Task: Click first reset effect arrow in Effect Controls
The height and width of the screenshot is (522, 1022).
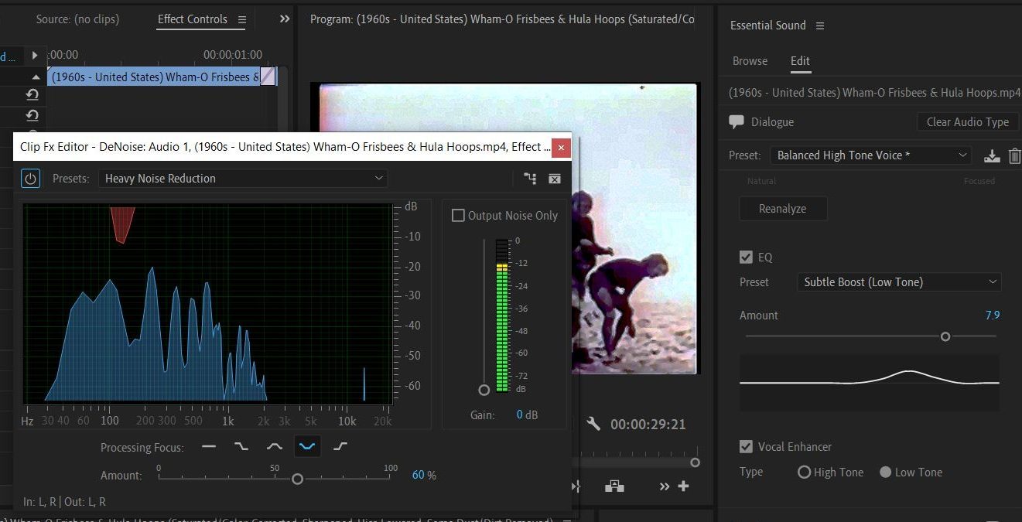Action: click(x=32, y=94)
